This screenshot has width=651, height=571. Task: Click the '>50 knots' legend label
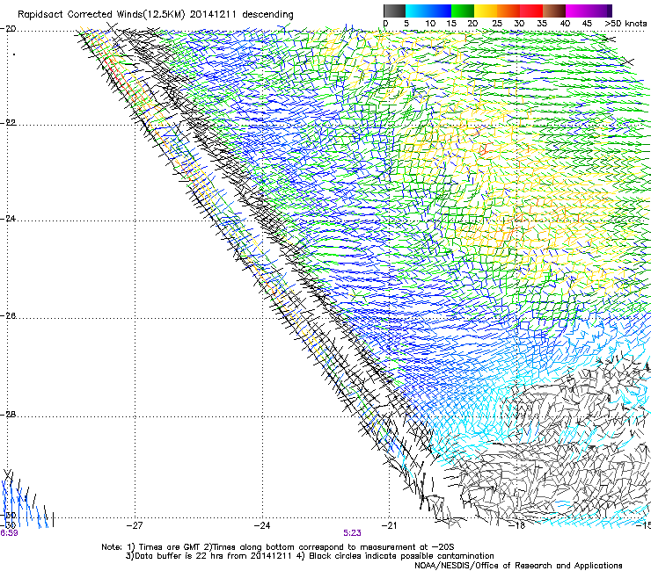coord(625,24)
